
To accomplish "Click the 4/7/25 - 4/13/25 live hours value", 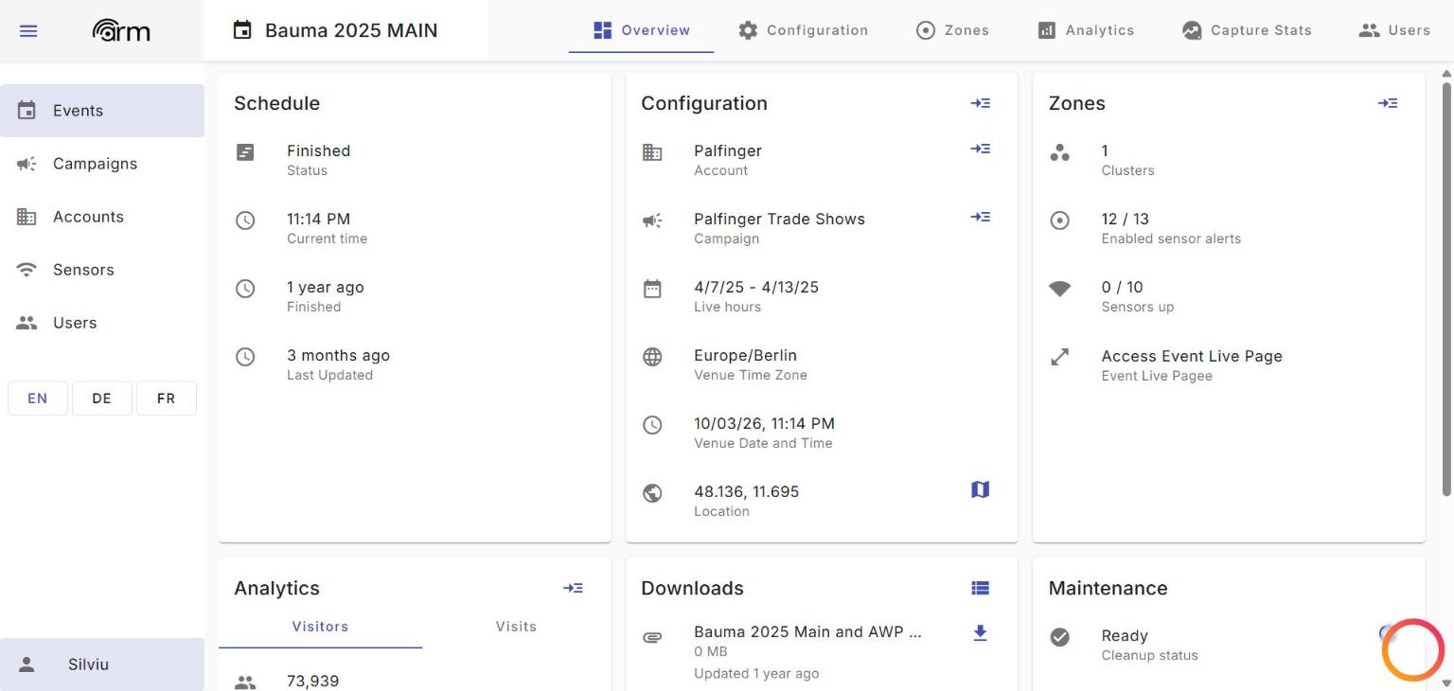I will [756, 287].
